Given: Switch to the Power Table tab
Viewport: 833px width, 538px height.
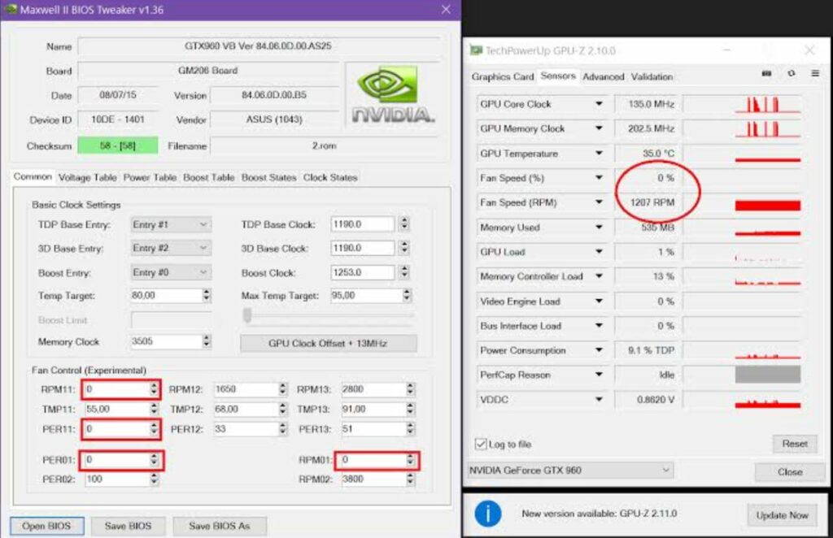Looking at the screenshot, I should click(150, 178).
